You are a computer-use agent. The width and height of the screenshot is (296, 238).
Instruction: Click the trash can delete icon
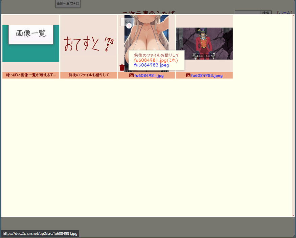click(122, 67)
